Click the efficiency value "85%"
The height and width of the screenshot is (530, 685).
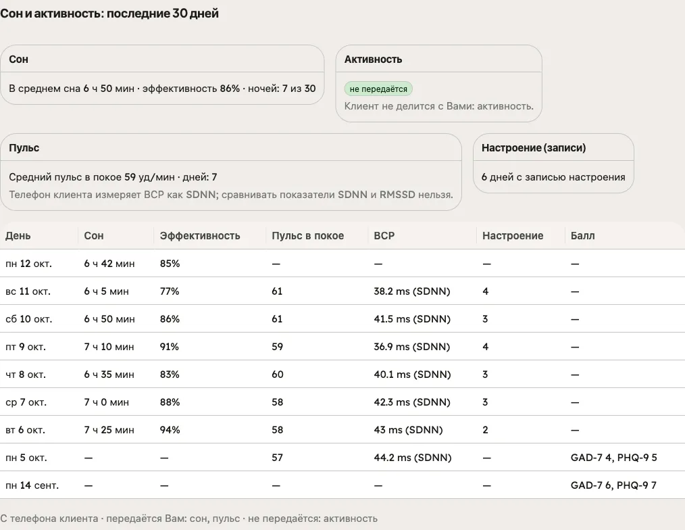click(x=170, y=264)
